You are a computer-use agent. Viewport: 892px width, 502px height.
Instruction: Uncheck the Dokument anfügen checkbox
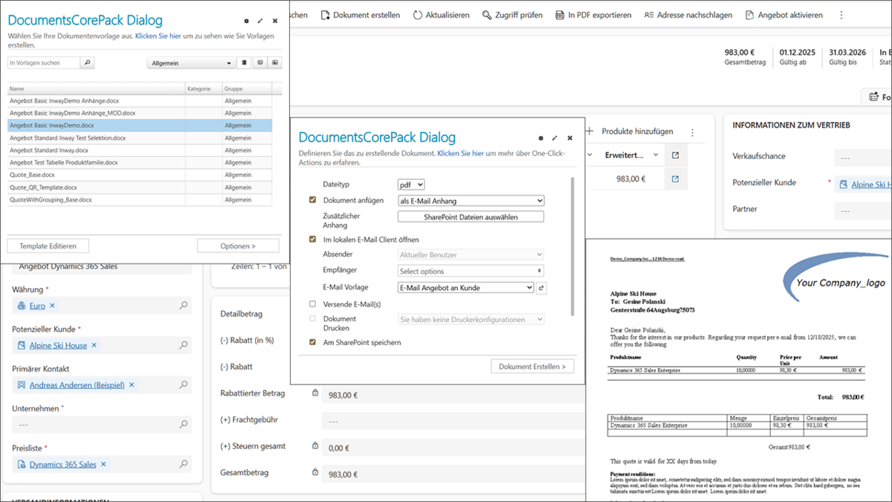click(313, 200)
